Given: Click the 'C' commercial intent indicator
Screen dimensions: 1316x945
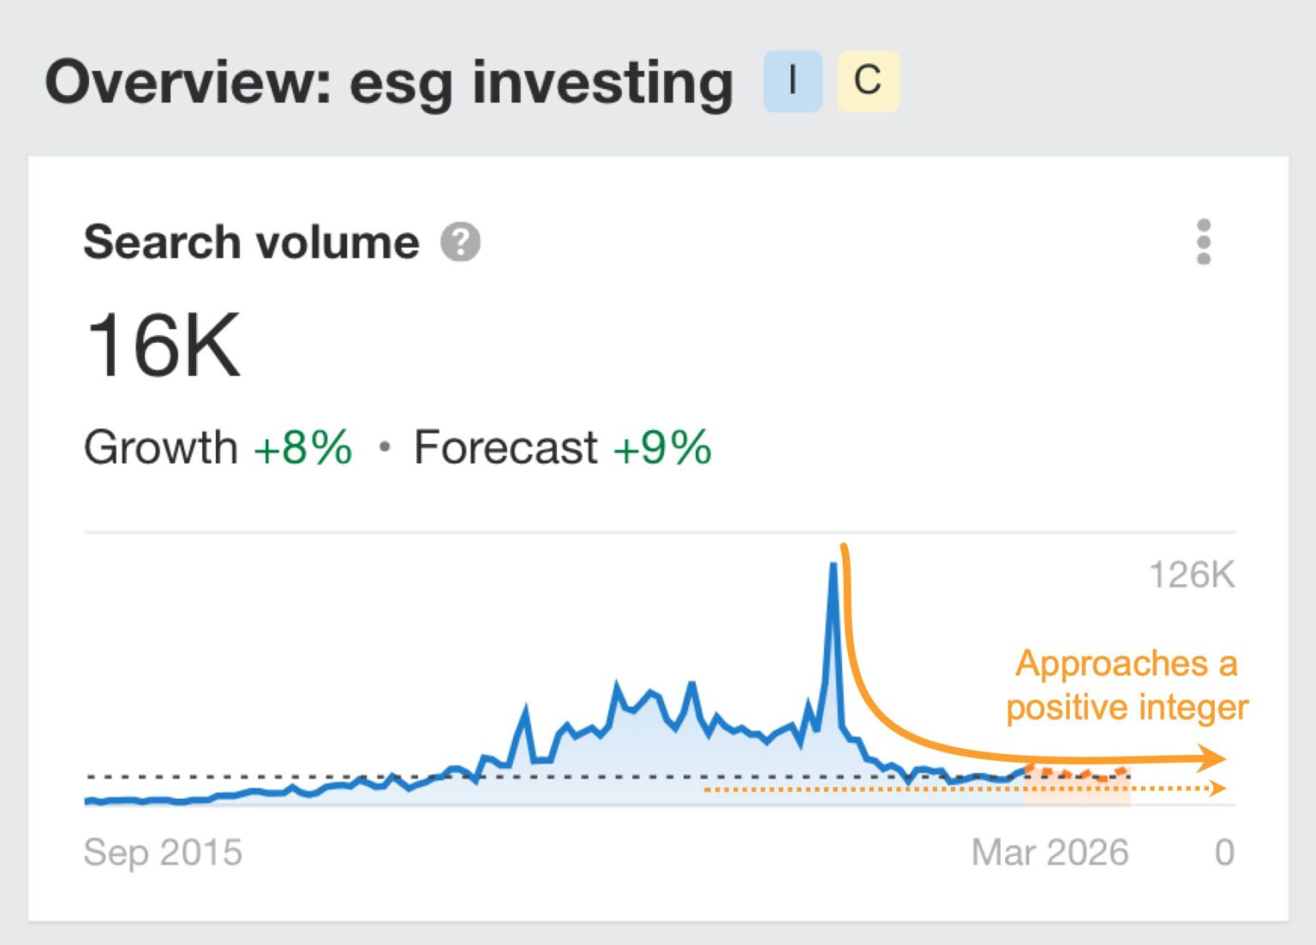Looking at the screenshot, I should [868, 82].
